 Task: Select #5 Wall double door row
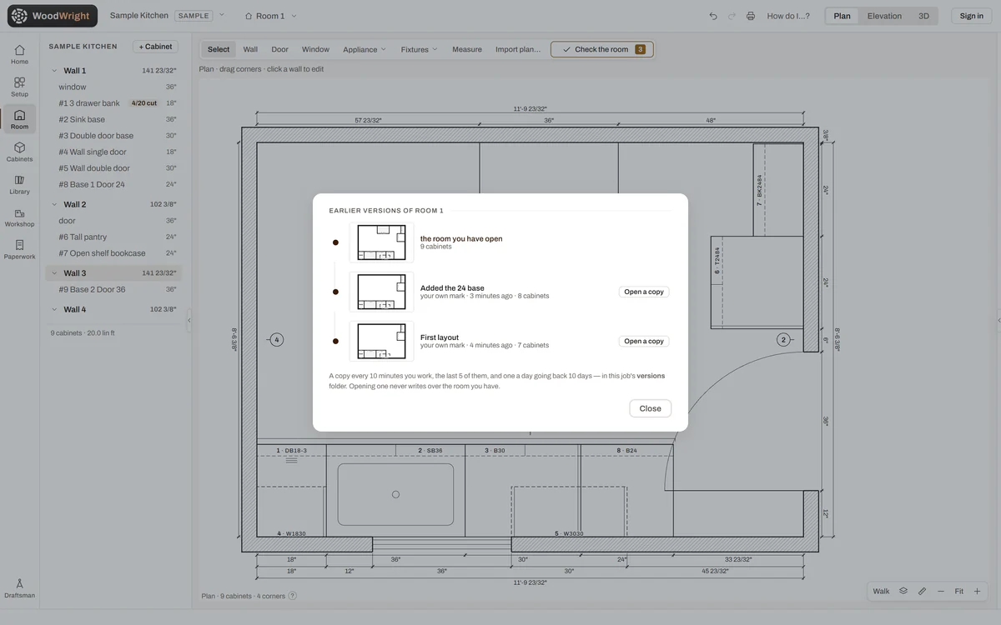click(113, 168)
